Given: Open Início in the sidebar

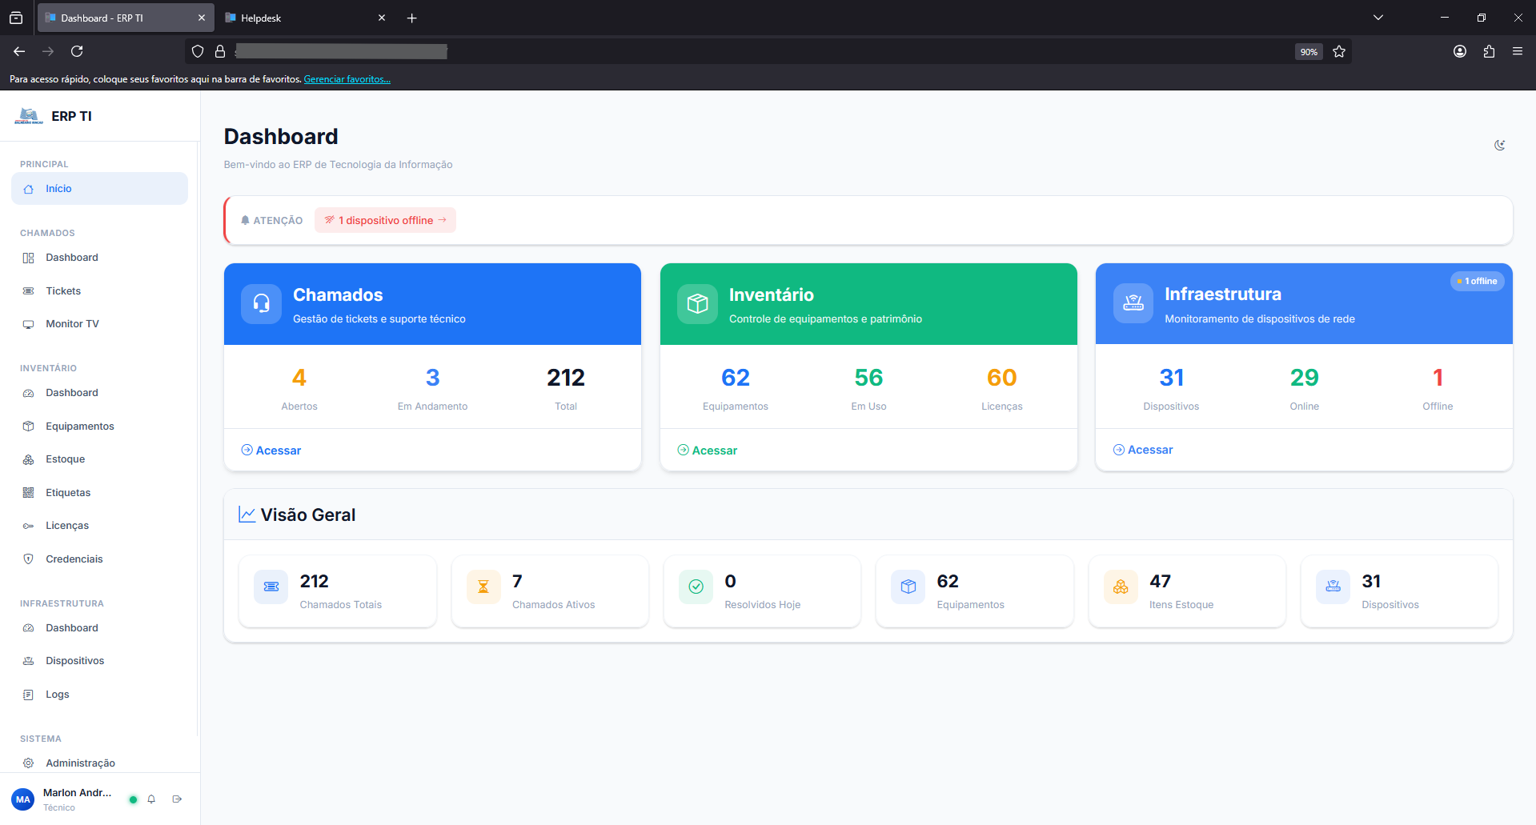Looking at the screenshot, I should [x=99, y=189].
